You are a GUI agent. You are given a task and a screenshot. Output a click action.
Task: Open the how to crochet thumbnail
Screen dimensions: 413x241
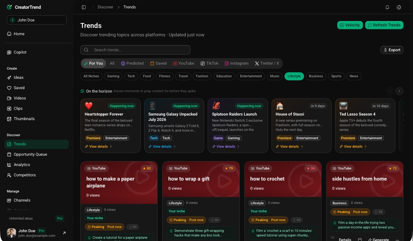283,179
